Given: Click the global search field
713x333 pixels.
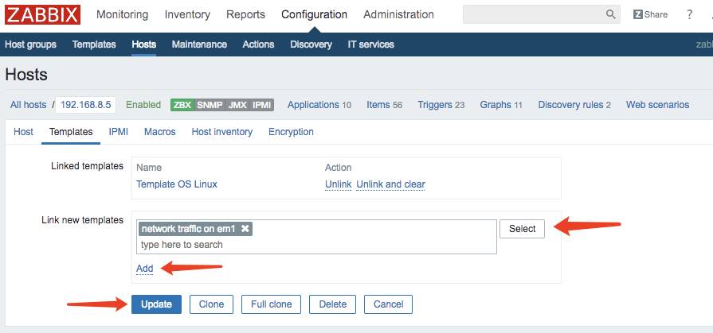Looking at the screenshot, I should pyautogui.click(x=541, y=14).
